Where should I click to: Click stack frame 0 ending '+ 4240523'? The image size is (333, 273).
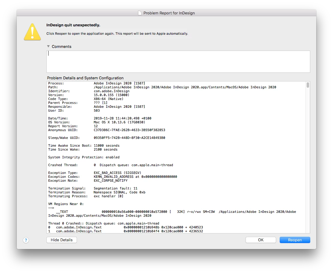coord(125,227)
